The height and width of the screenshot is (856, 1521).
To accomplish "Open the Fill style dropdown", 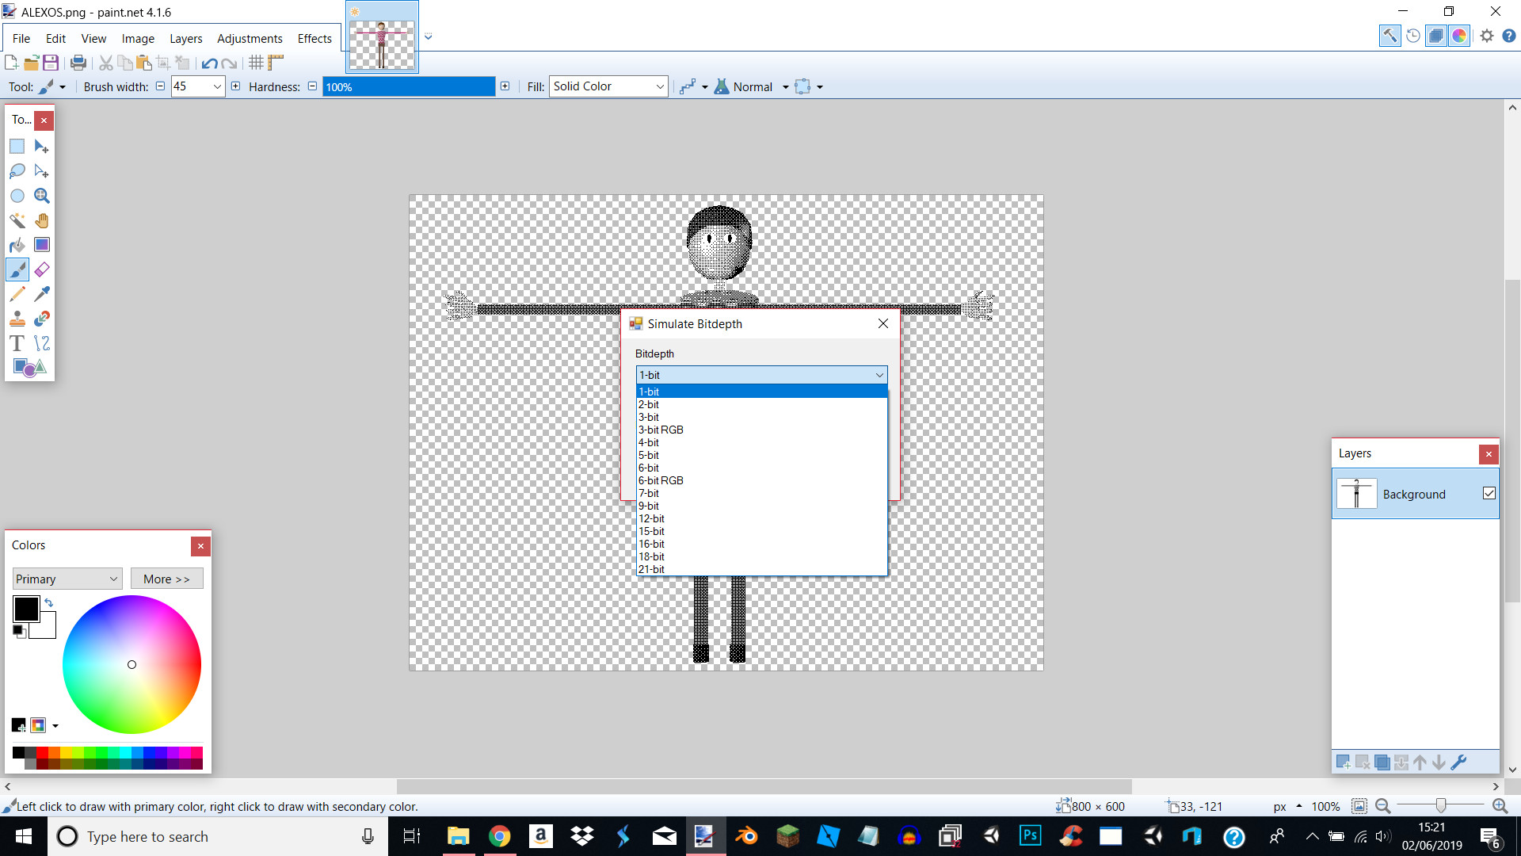I will [608, 86].
